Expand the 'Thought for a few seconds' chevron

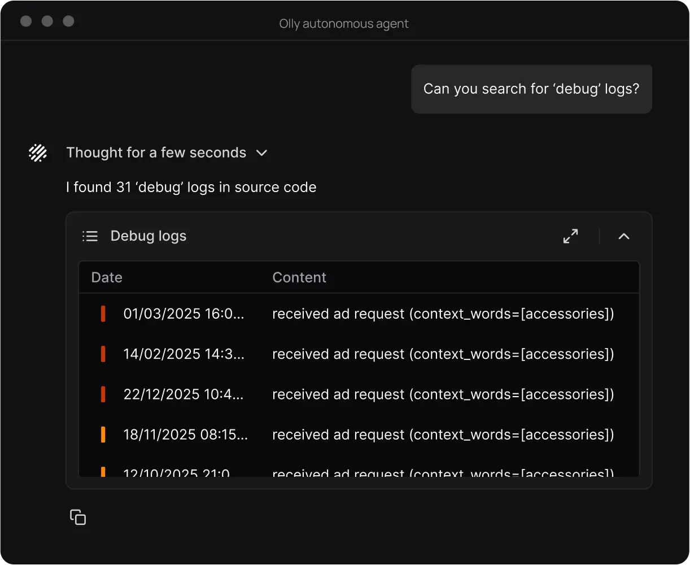[261, 153]
